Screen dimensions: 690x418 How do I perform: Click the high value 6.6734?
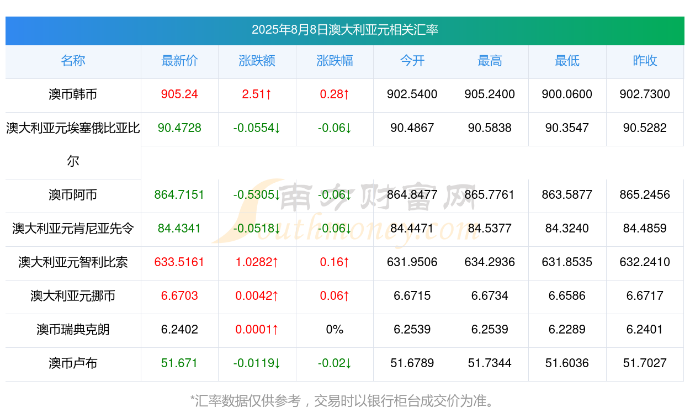[x=490, y=296]
